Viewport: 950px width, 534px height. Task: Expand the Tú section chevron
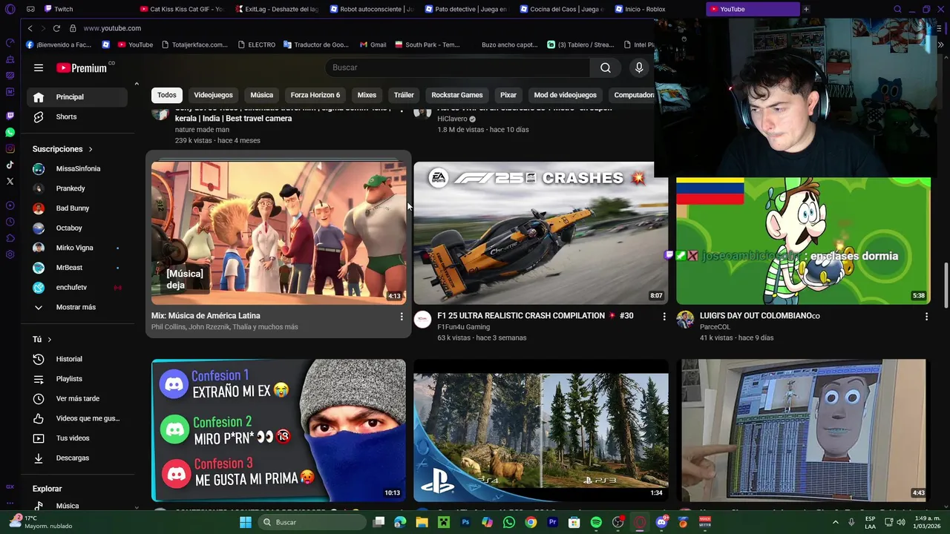50,340
